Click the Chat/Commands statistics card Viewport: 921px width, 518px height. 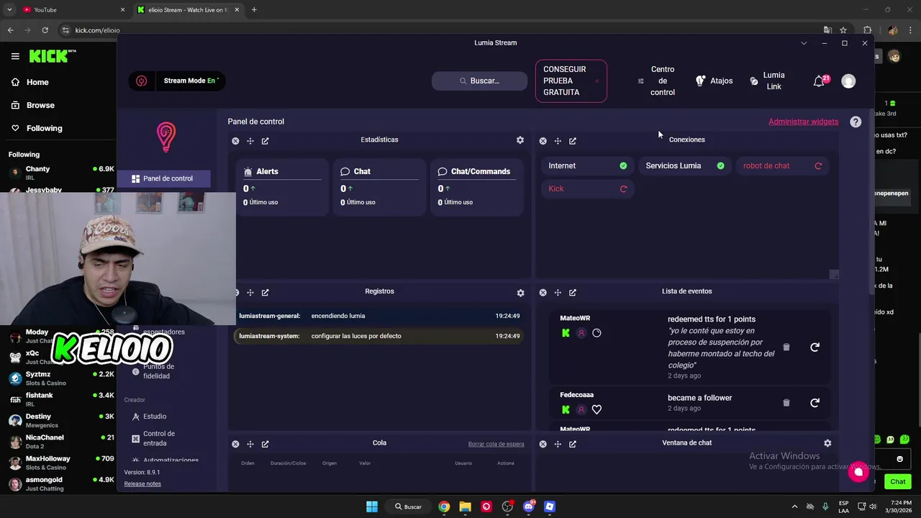tap(476, 187)
